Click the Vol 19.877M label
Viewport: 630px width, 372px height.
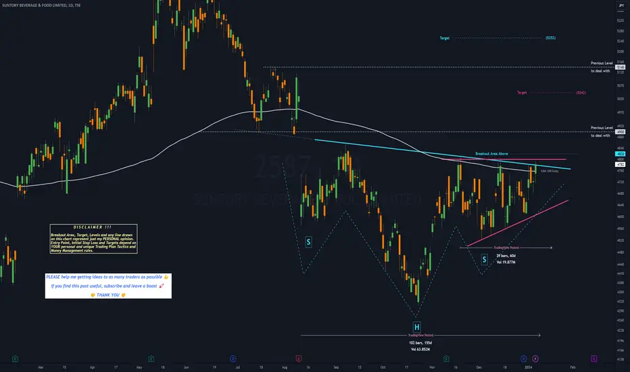(x=506, y=262)
